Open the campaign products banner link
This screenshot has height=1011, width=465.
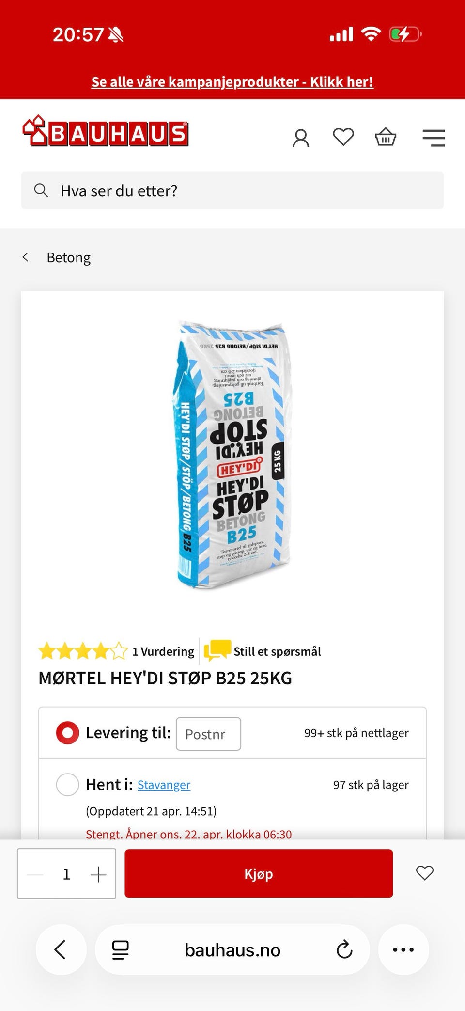click(x=232, y=82)
